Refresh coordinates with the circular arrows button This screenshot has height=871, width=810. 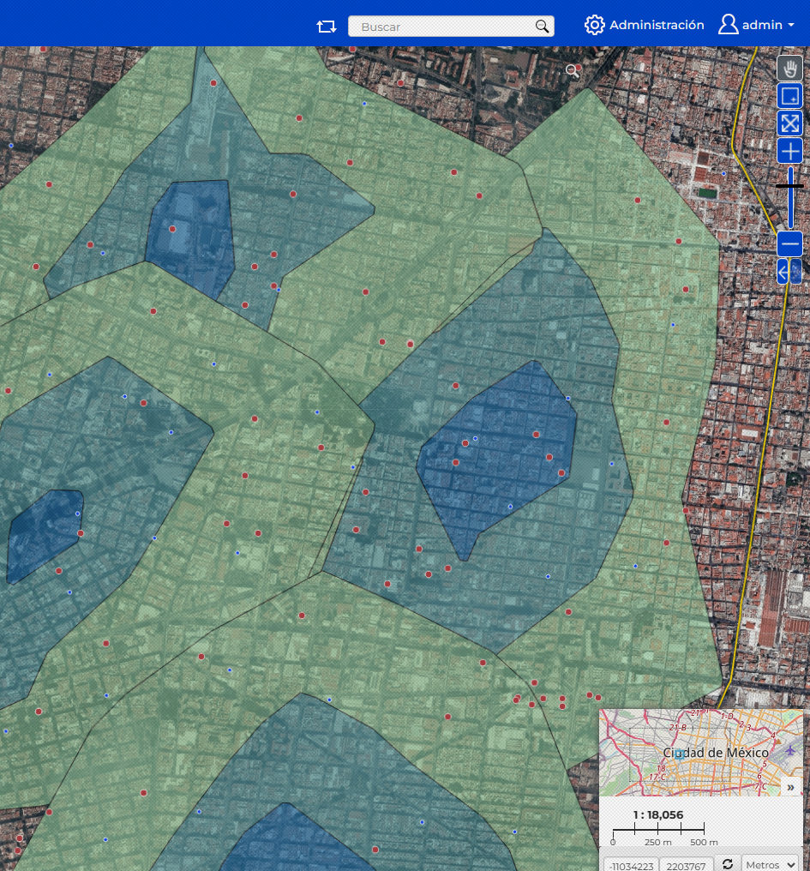tap(727, 863)
